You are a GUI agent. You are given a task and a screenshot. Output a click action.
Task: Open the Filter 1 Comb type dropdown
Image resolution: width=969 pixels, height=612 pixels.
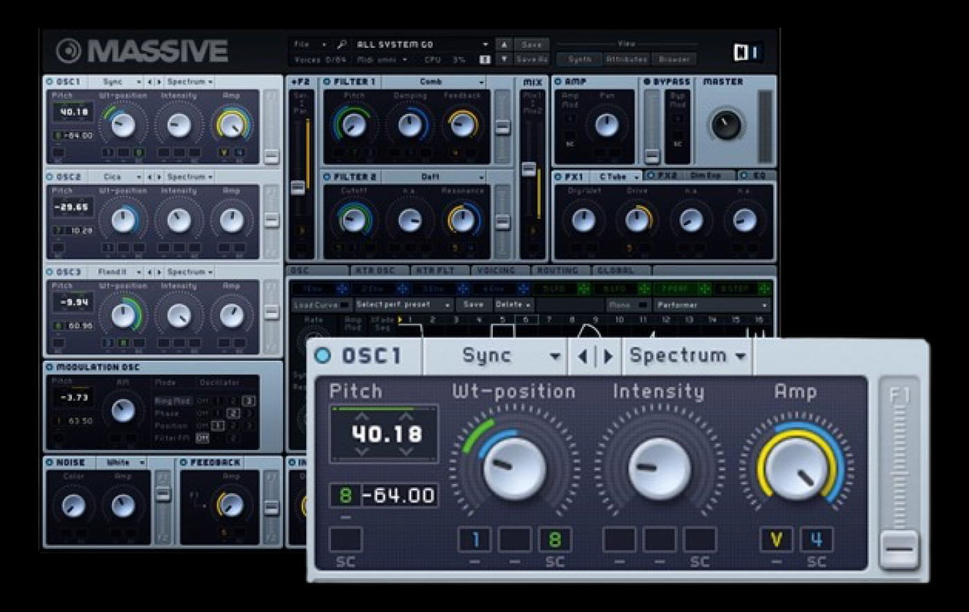pyautogui.click(x=434, y=82)
